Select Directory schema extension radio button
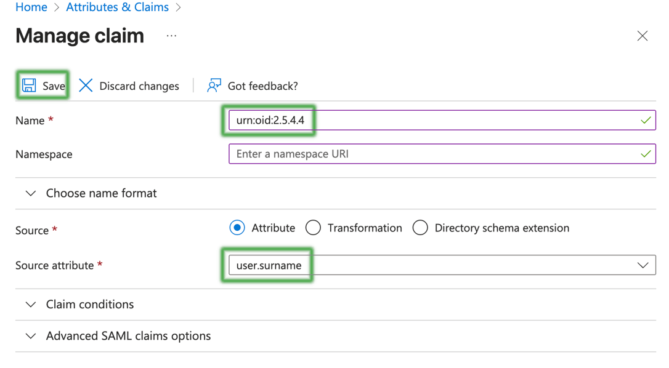Image resolution: width=669 pixels, height=368 pixels. coord(420,228)
